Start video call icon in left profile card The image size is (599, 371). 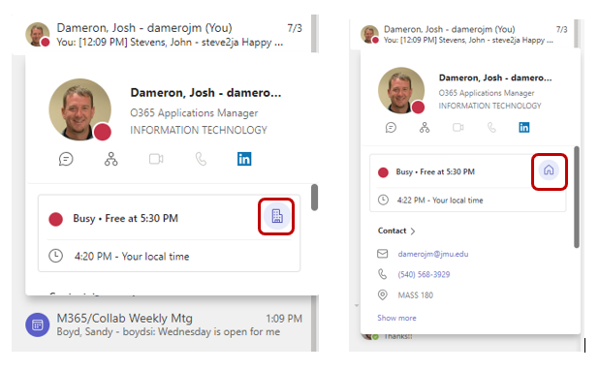156,159
